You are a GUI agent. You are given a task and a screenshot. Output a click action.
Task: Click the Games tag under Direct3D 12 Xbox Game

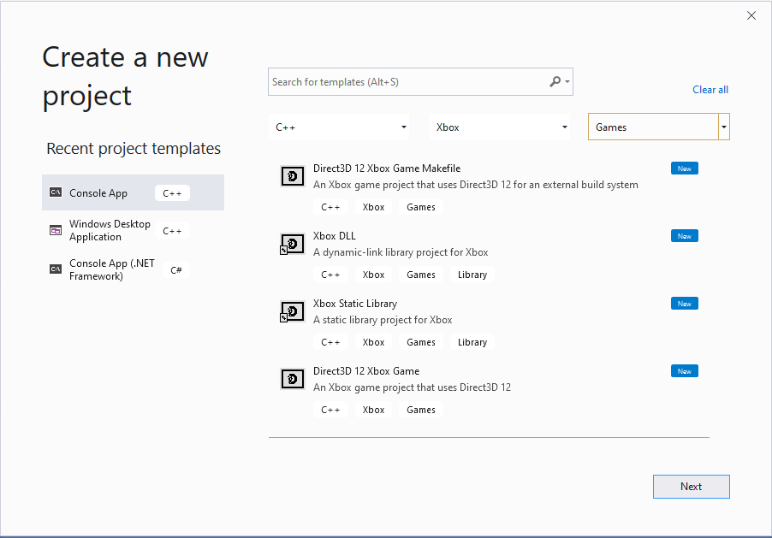click(x=421, y=410)
